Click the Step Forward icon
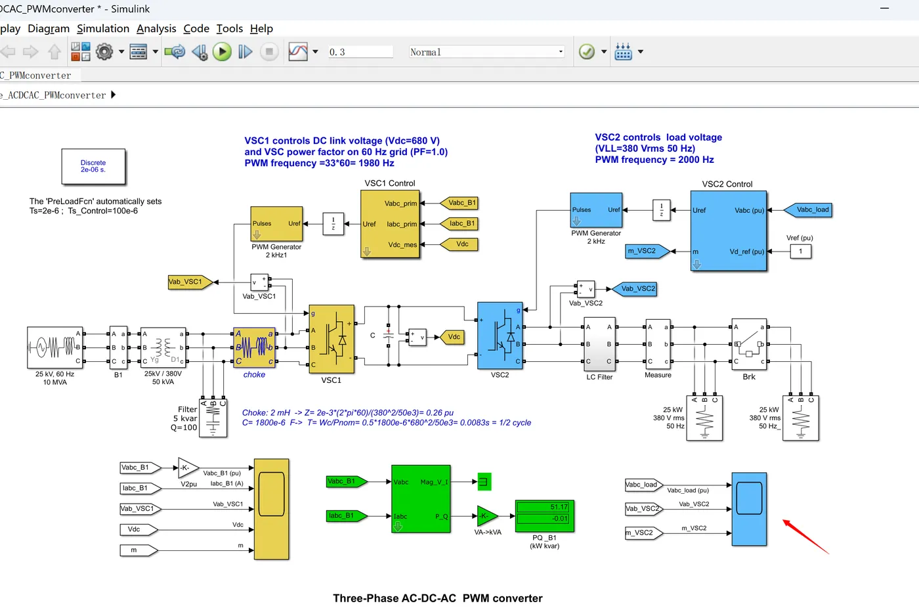 point(245,52)
